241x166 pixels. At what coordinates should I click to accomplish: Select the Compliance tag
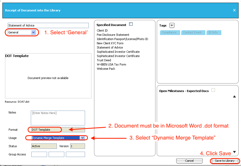(169, 33)
